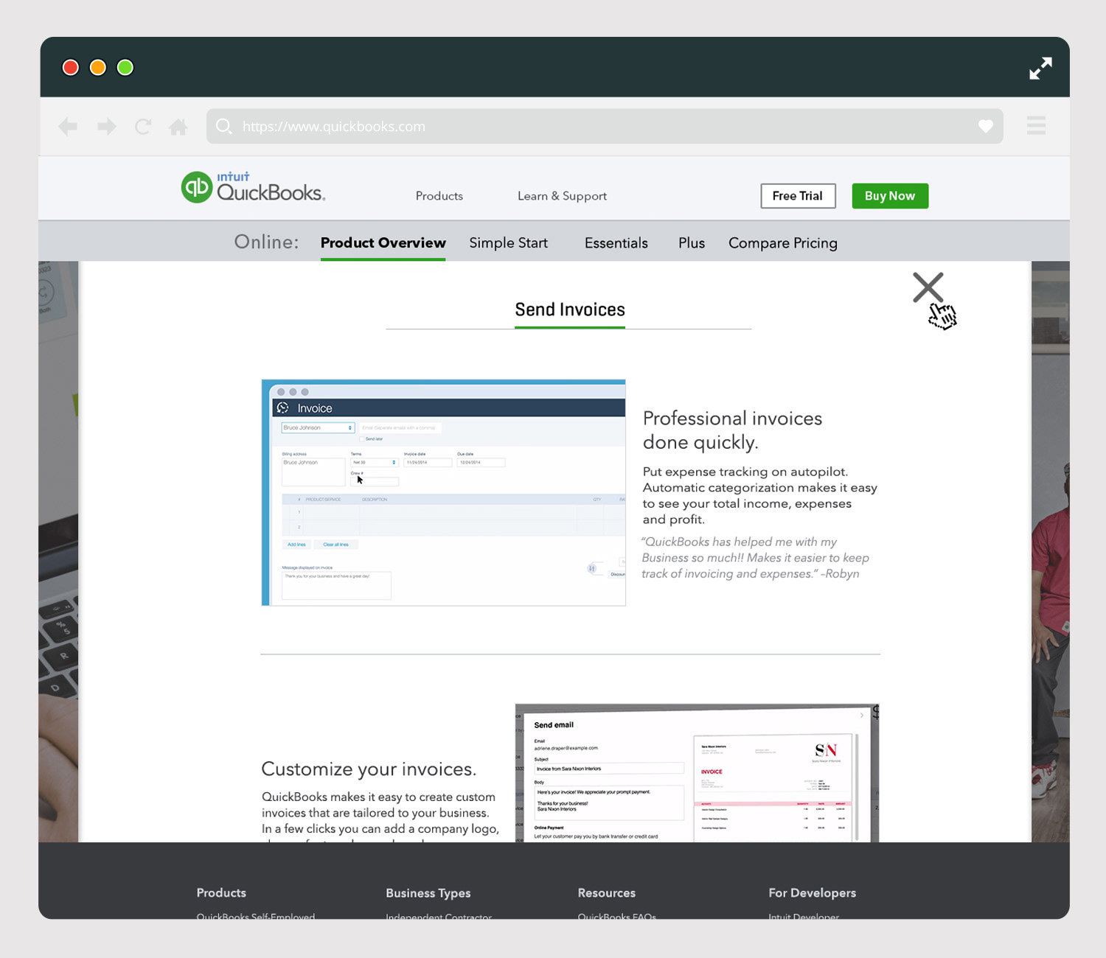Reload the page with the refresh icon
The height and width of the screenshot is (958, 1106).
click(143, 127)
